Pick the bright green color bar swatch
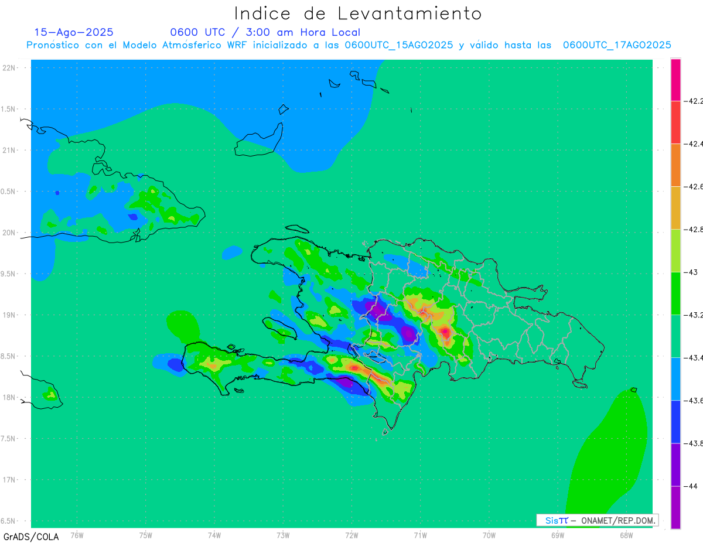This screenshot has height=543, width=703. 675,293
